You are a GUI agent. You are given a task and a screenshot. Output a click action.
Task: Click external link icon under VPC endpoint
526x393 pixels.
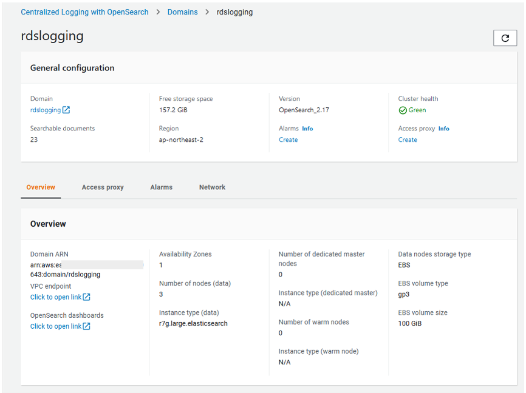pos(87,297)
